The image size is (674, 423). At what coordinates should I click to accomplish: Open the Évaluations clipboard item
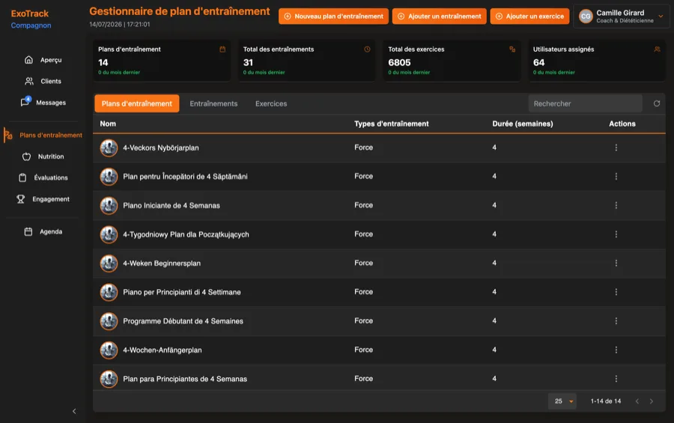click(43, 177)
